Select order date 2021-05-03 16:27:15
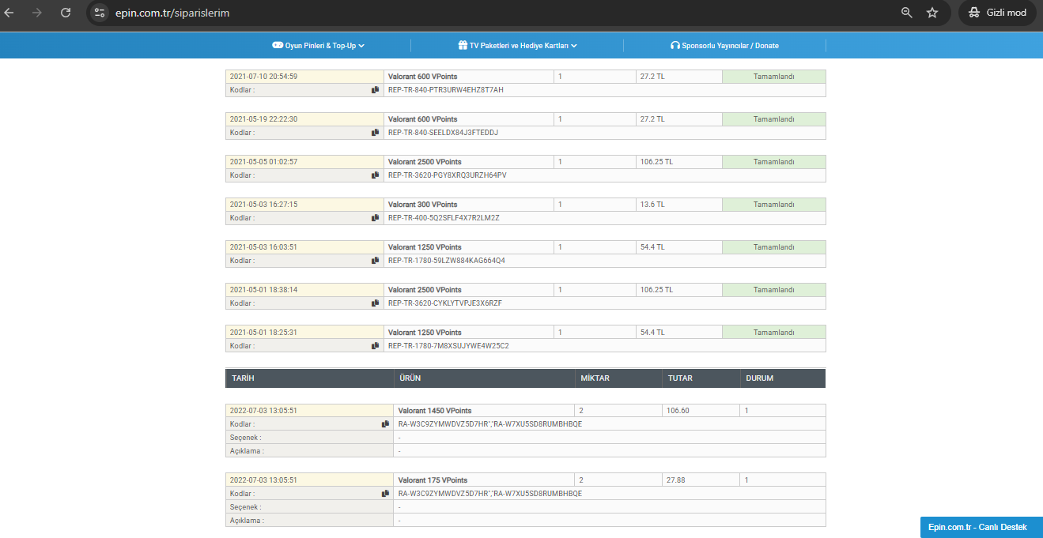 point(263,205)
